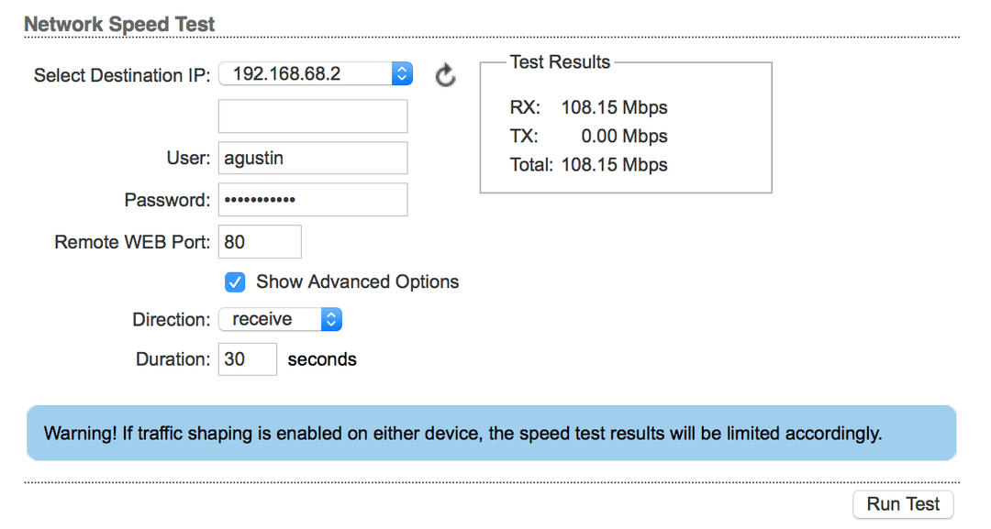Click into the Password field
The image size is (991, 529).
[313, 200]
